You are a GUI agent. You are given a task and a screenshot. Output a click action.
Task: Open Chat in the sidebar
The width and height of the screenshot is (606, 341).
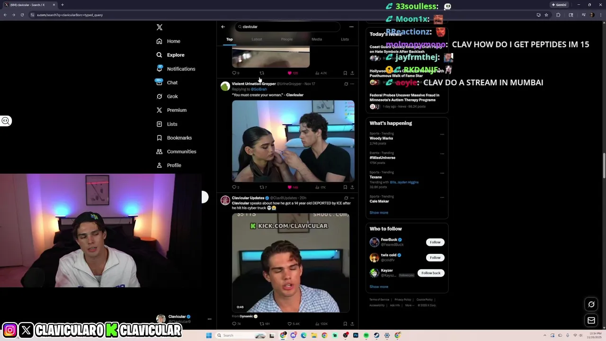(167, 82)
